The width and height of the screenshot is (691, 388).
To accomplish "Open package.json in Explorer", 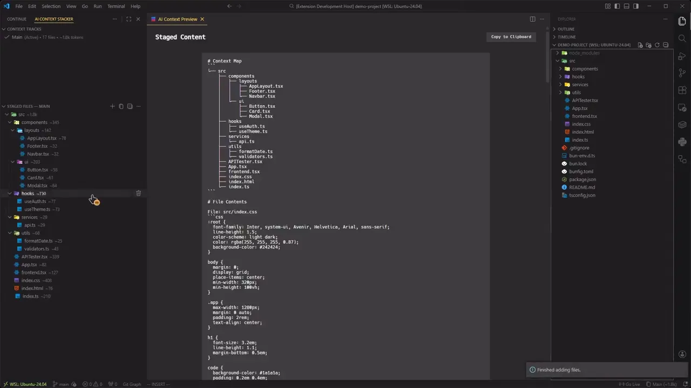I will [582, 179].
